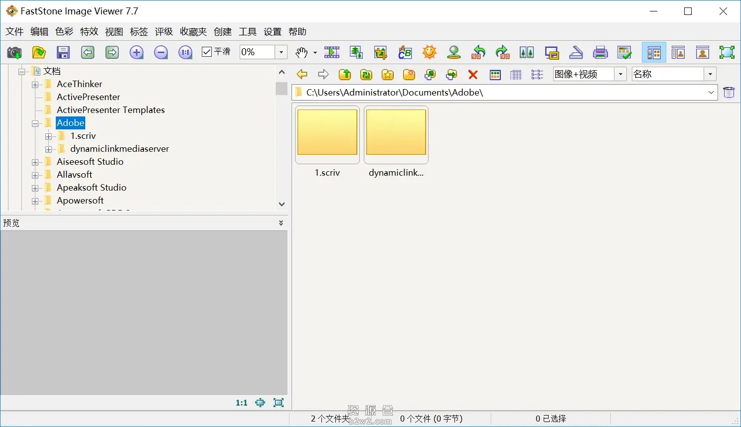Viewport: 741px width, 427px height.
Task: Enter full screen view with green arrows icon
Action: click(727, 52)
